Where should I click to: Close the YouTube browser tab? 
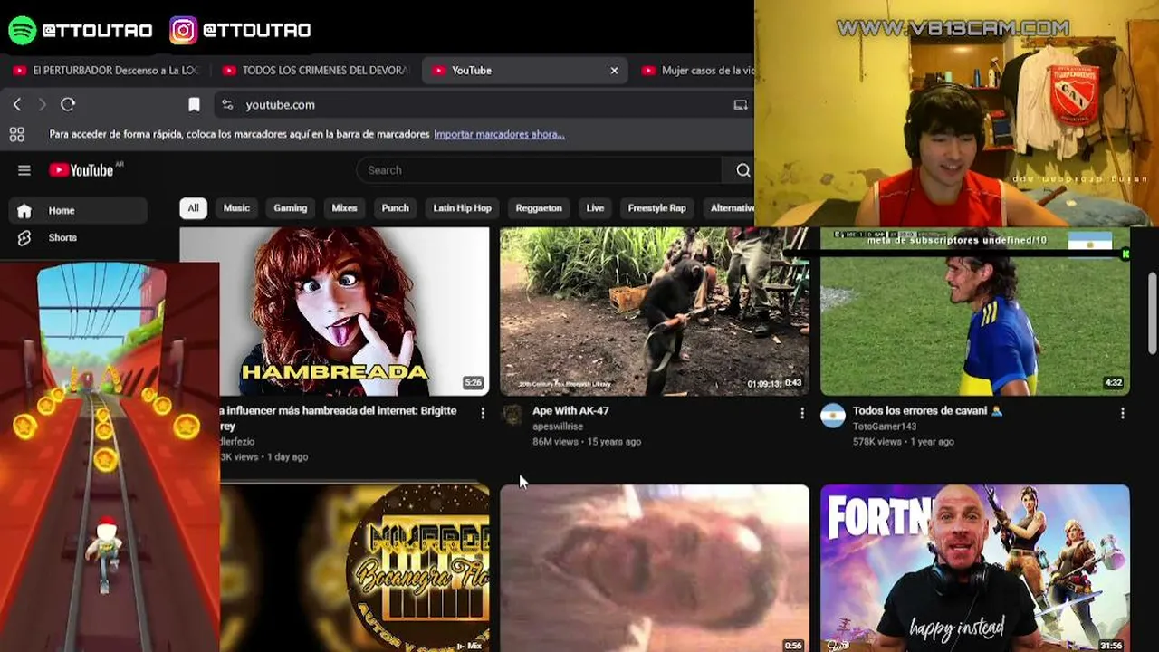(x=614, y=71)
